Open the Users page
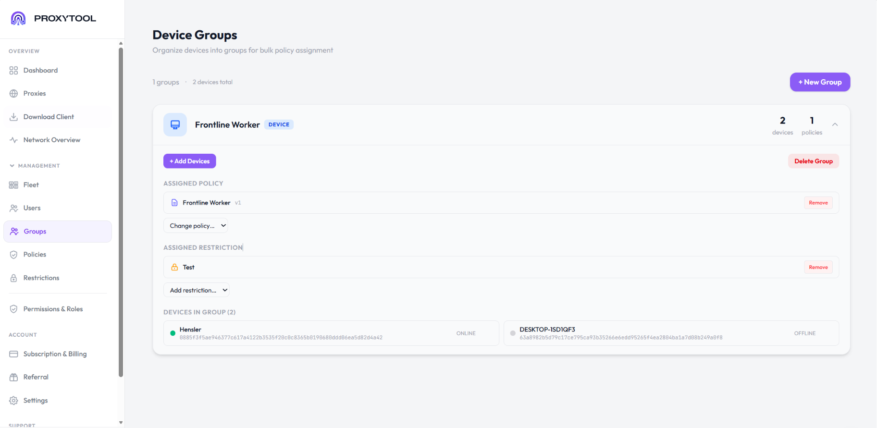The height and width of the screenshot is (428, 877). coord(58,208)
